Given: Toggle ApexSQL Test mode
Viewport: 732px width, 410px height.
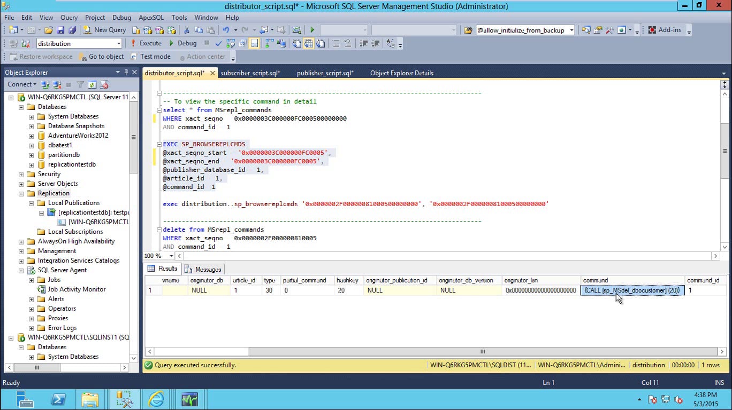Looking at the screenshot, I should [x=150, y=57].
